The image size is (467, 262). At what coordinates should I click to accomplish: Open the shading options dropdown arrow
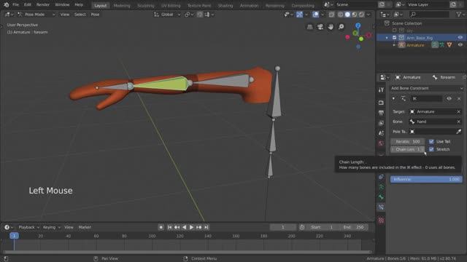pos(368,15)
